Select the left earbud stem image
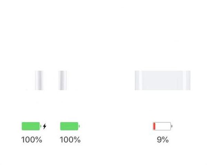207x165 pixels. point(39,80)
